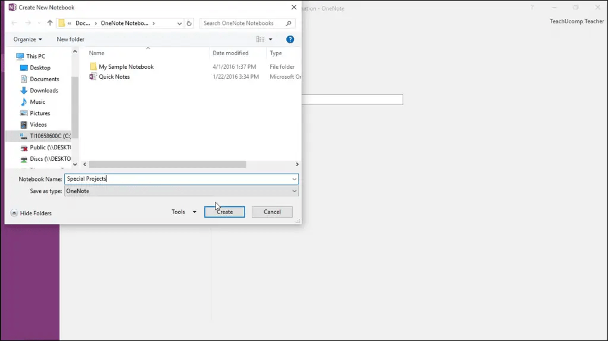
Task: Select Pictures in navigation pane
Action: coord(40,113)
